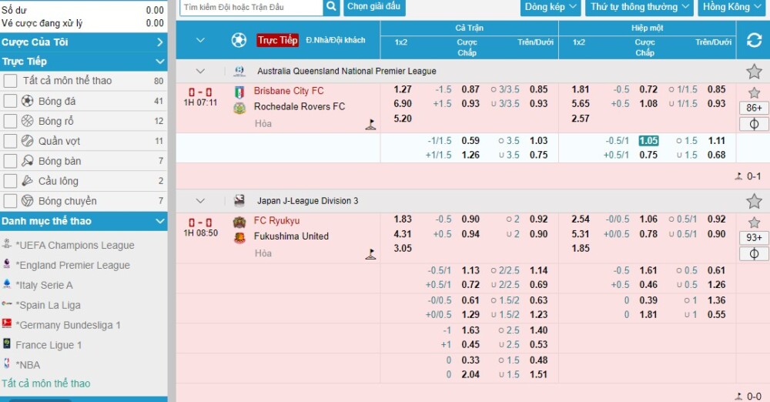Screen dimensions: 770x402
Task: Click the search magnifier icon
Action: [331, 7]
